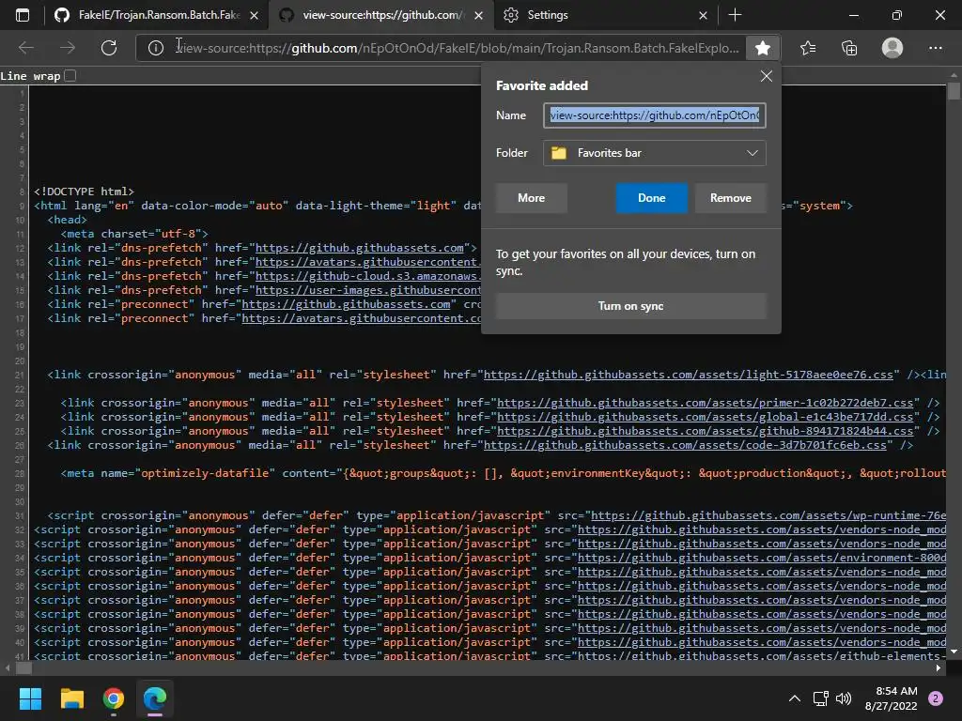Click the scroll down arrow

point(954,652)
